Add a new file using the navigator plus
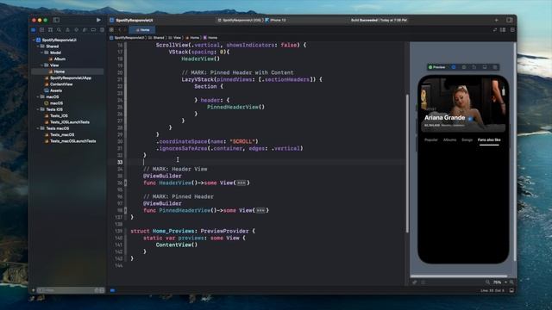The height and width of the screenshot is (310, 552). [34, 290]
